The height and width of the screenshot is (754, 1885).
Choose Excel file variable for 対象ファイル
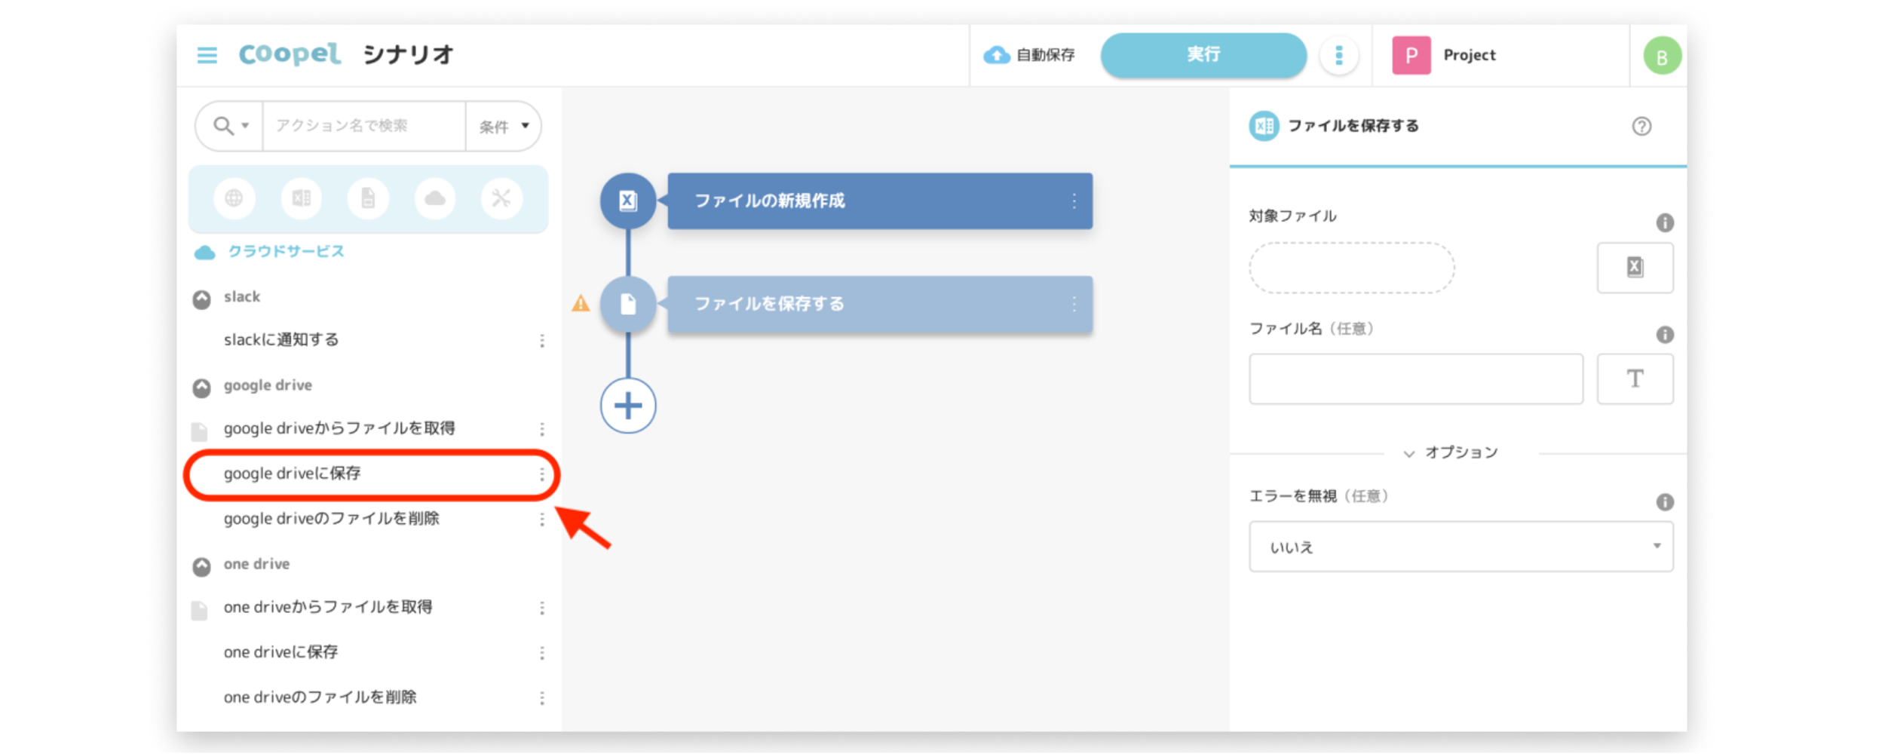(1635, 267)
